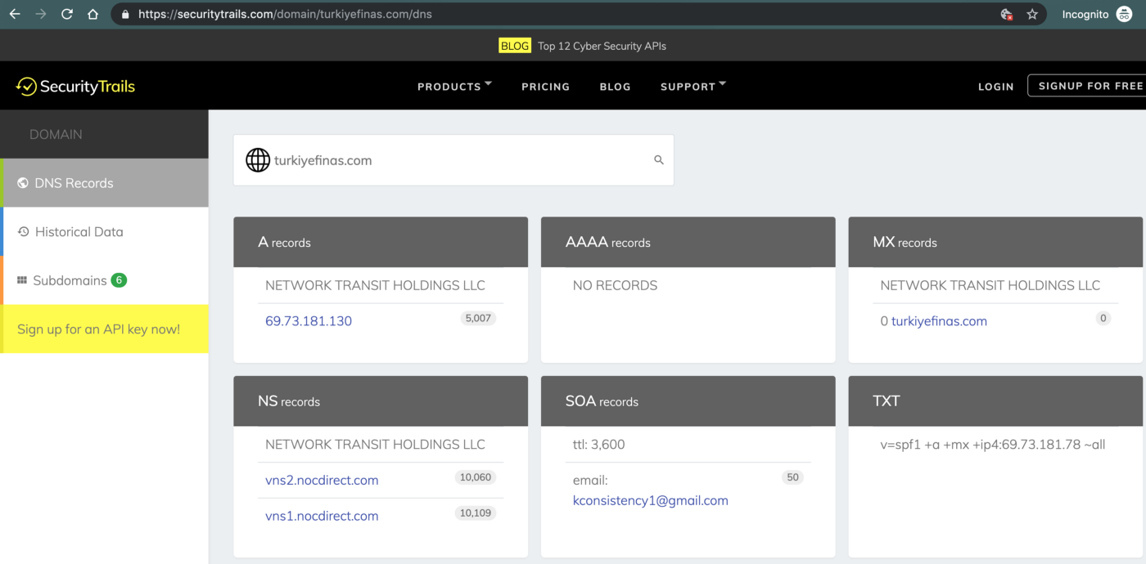Click Sign up for an API key now

tap(105, 329)
